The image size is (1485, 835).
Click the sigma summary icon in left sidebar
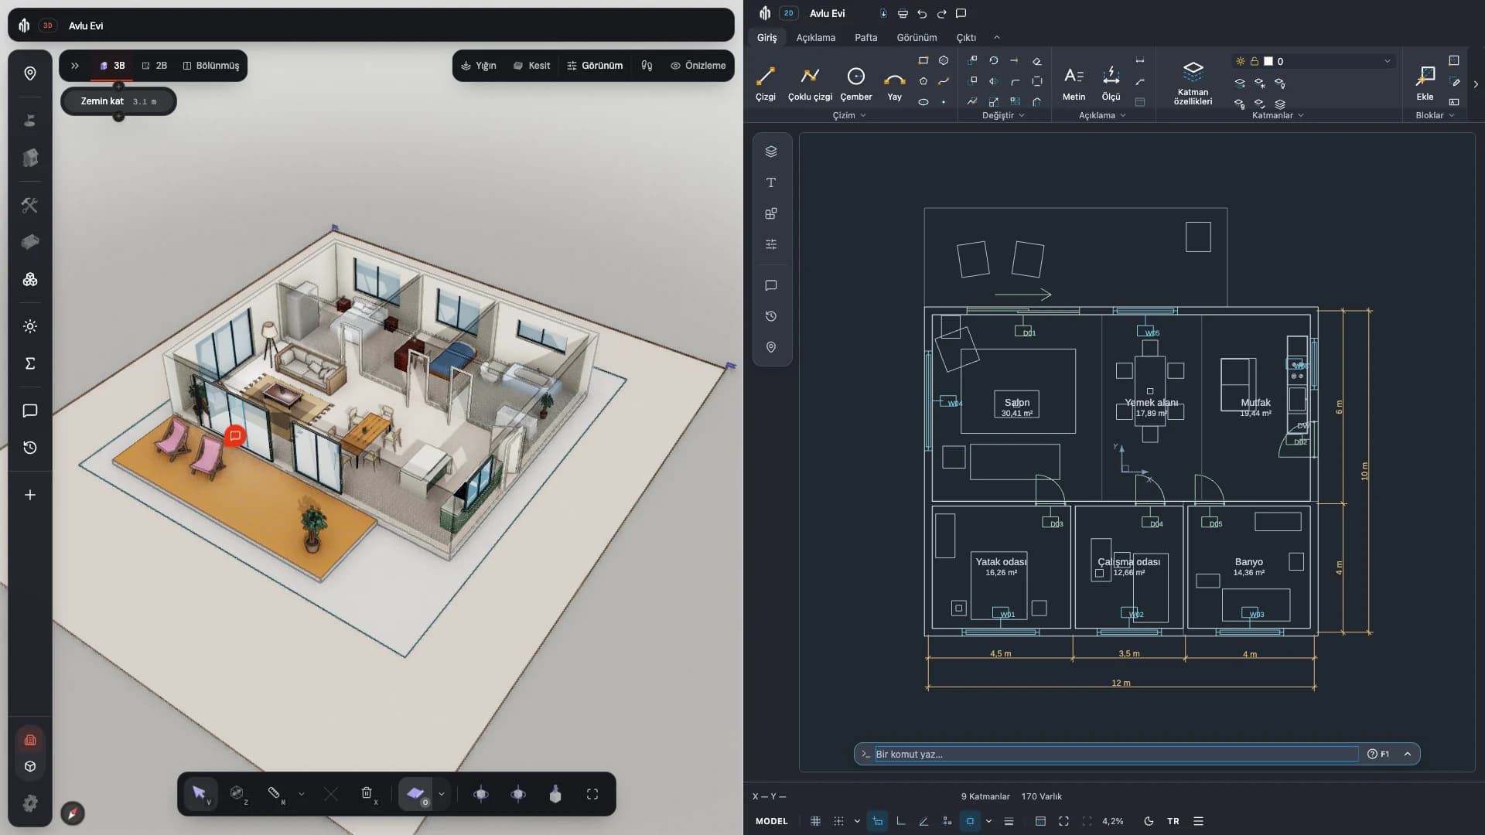coord(30,363)
